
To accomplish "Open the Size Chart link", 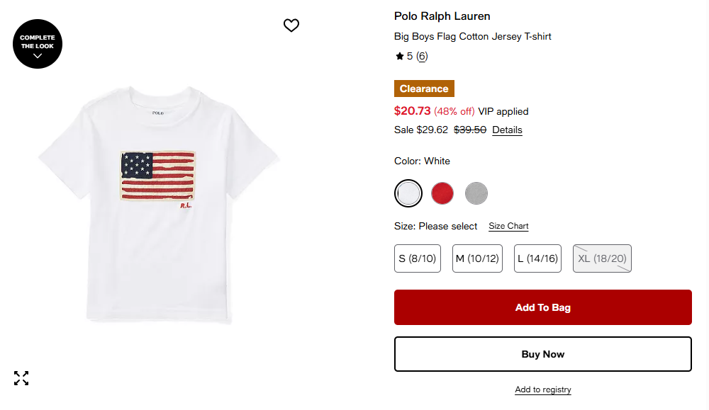I will [508, 226].
